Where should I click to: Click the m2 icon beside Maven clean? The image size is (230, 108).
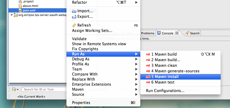click(x=148, y=65)
